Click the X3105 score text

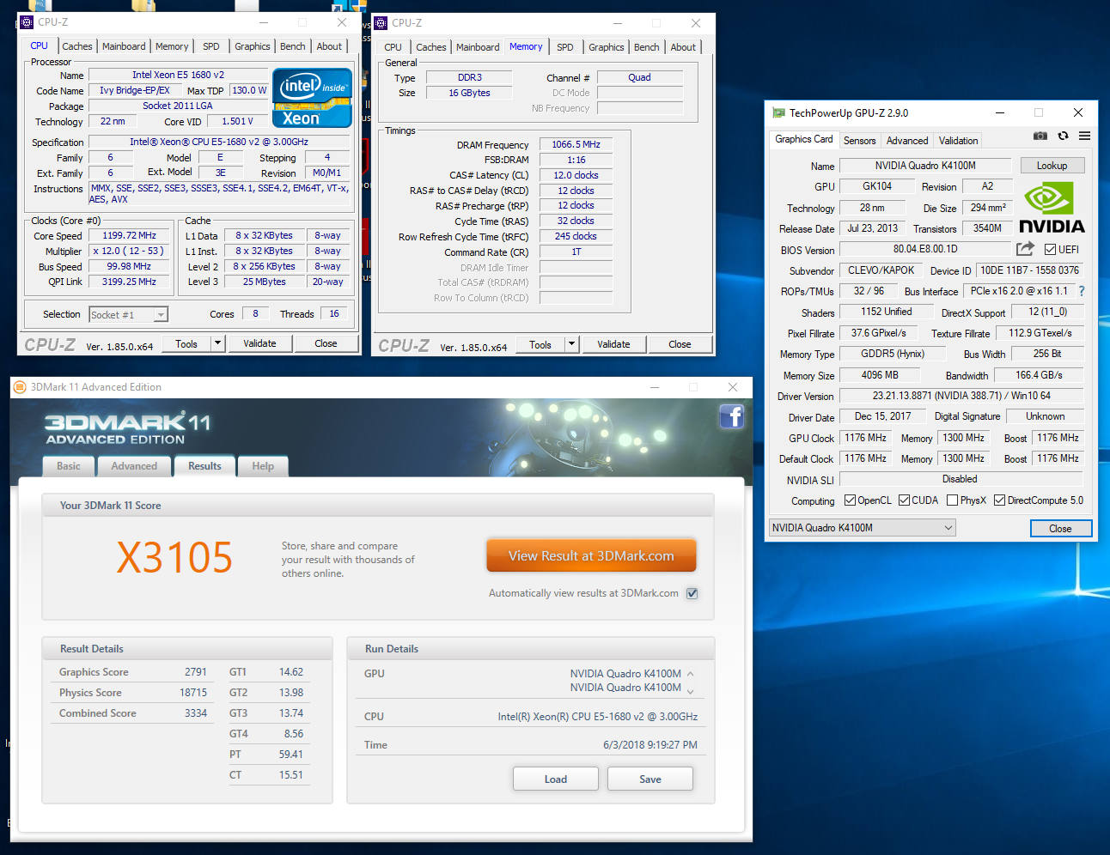coord(175,558)
